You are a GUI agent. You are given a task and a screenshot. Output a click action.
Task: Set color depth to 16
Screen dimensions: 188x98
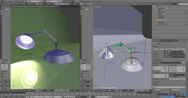(180, 96)
